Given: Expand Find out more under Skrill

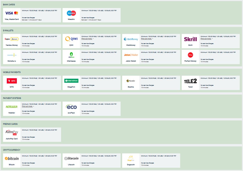Looking at the screenshot, I should (x=207, y=39).
